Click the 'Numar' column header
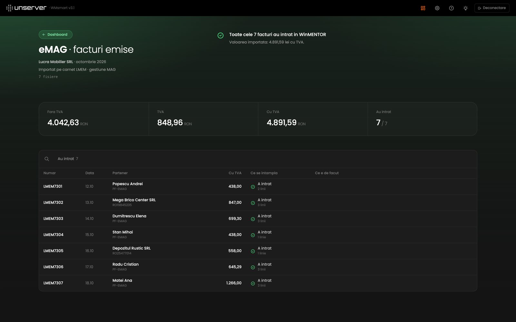The height and width of the screenshot is (322, 516). click(50, 173)
